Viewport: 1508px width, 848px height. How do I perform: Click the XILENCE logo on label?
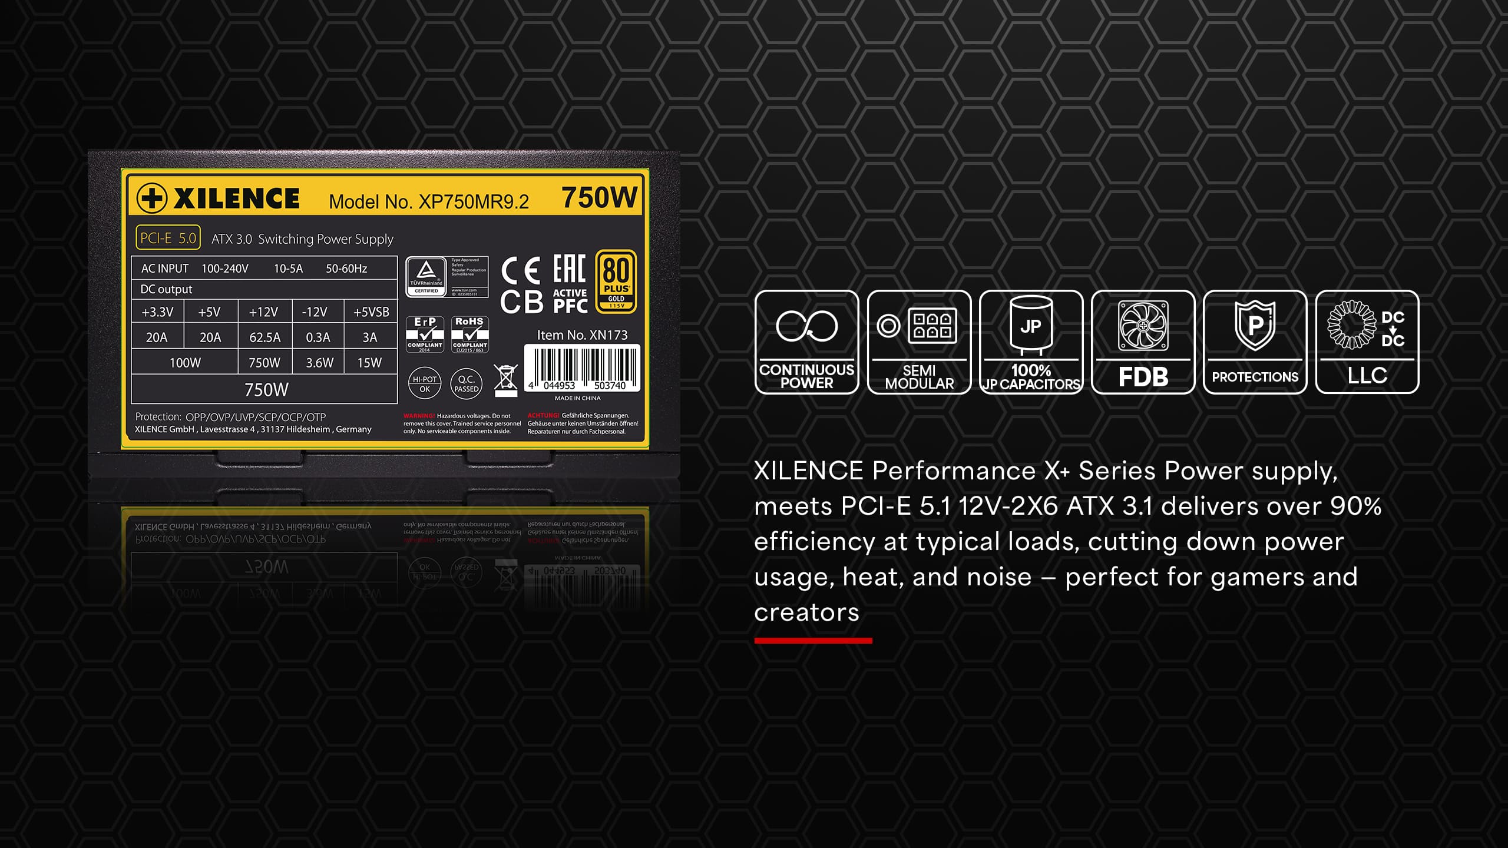[219, 198]
